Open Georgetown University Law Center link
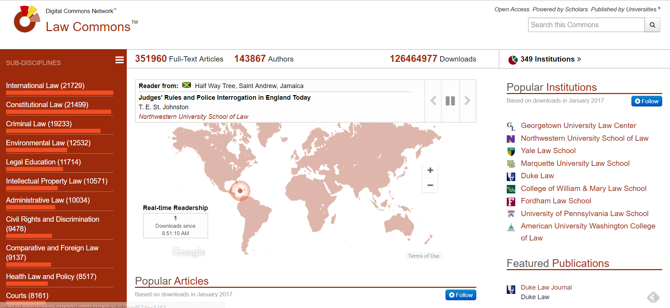 point(579,126)
